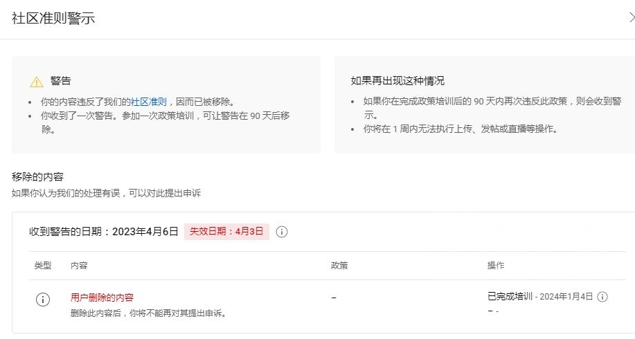Screen dimensions: 635x339
Task: Click the 警告 heading text
Action: [61, 81]
